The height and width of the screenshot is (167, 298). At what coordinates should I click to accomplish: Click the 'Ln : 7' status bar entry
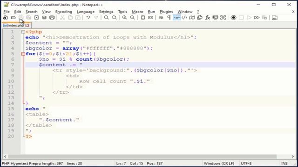point(121,163)
